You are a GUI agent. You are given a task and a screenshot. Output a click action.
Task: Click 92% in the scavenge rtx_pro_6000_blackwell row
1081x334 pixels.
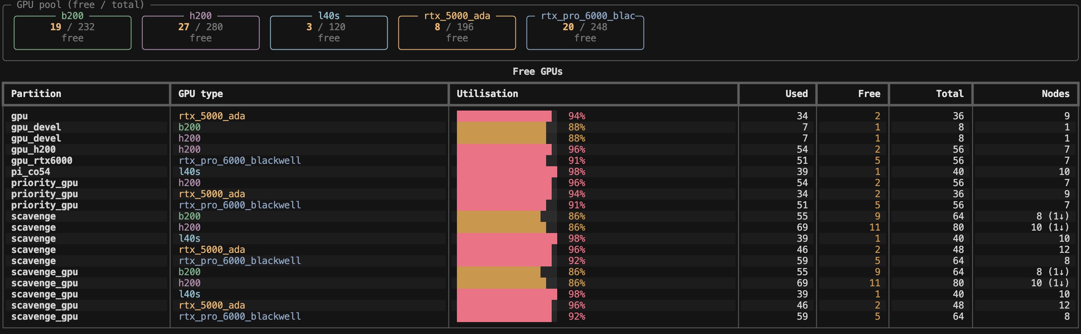(577, 261)
